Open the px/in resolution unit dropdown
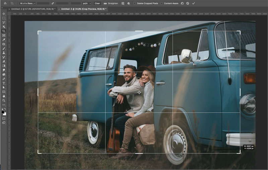268x170 pixels. pos(87,3)
